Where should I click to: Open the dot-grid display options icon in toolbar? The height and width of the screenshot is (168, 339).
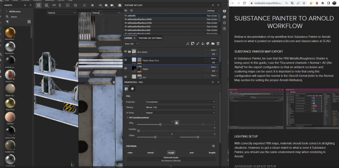tap(46, 5)
